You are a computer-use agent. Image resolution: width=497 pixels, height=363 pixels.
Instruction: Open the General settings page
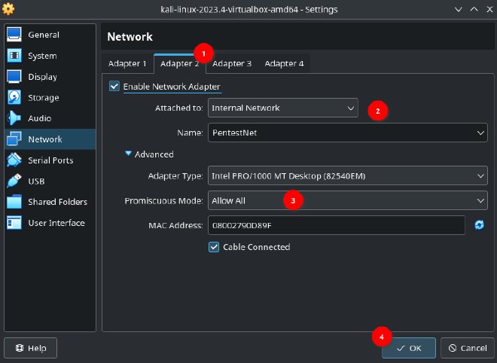pyautogui.click(x=50, y=35)
